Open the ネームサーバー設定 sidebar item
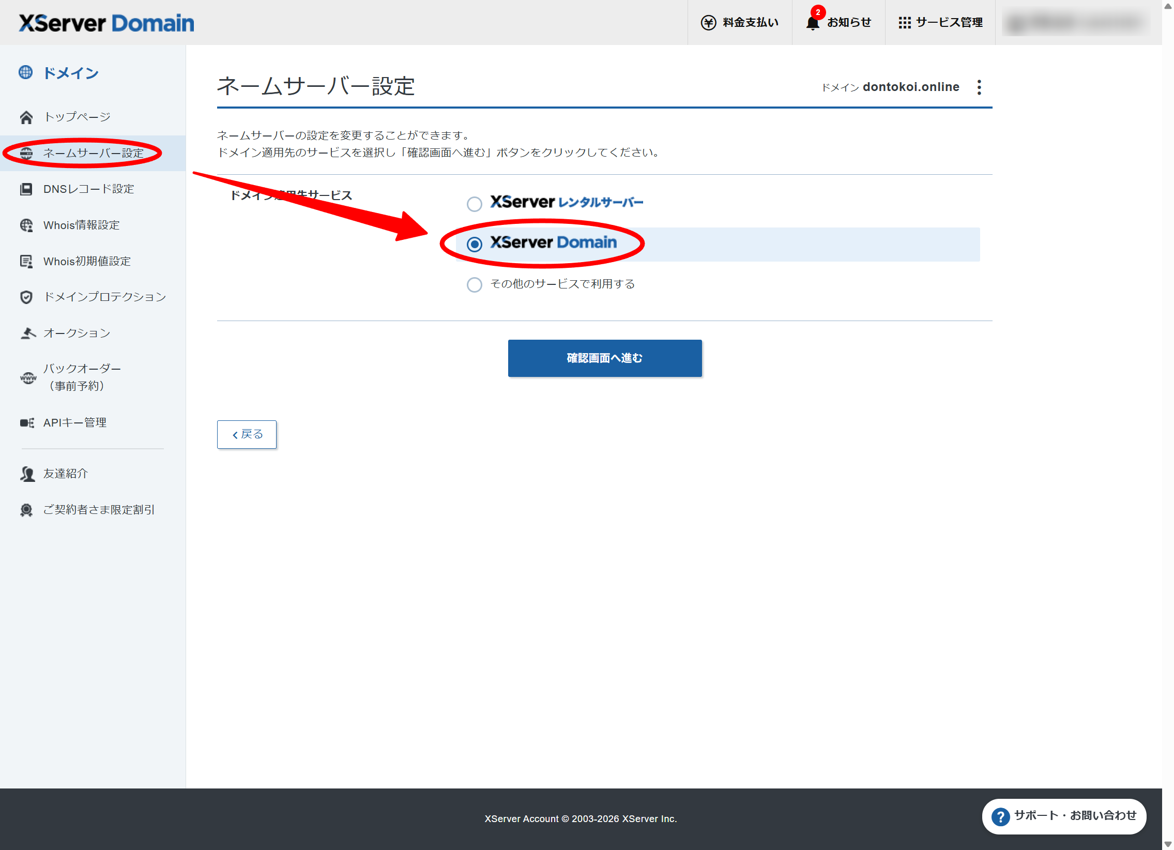The width and height of the screenshot is (1174, 850). [x=93, y=153]
